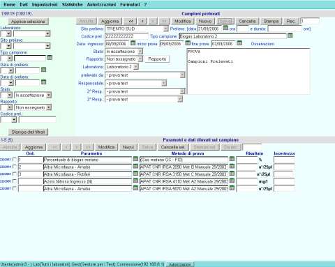
Task: Open lookup icon next to Tipo campione filter
Action: point(50,58)
